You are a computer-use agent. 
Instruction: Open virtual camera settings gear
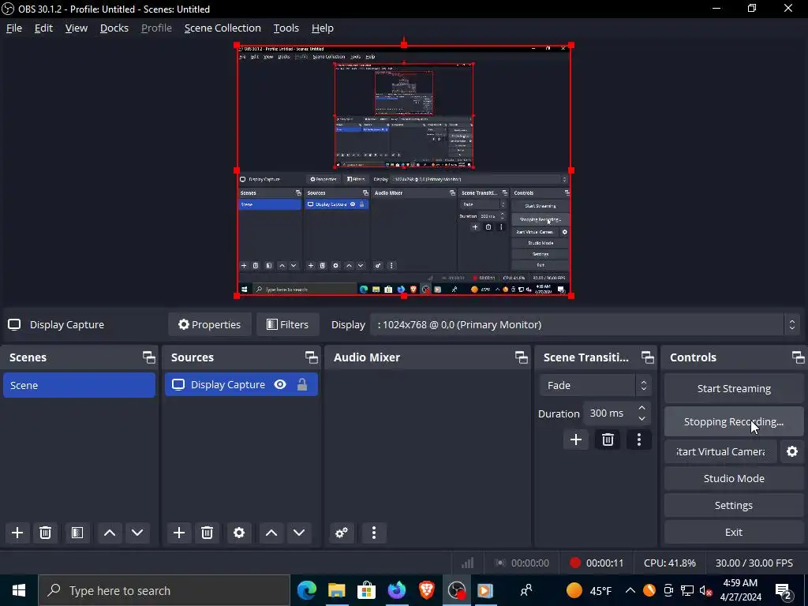792,451
